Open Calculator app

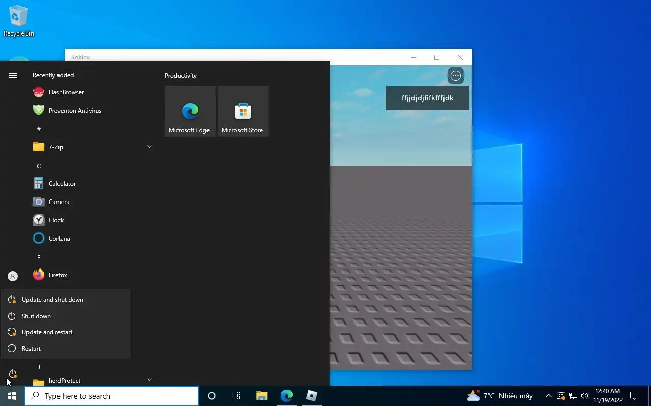click(92, 184)
